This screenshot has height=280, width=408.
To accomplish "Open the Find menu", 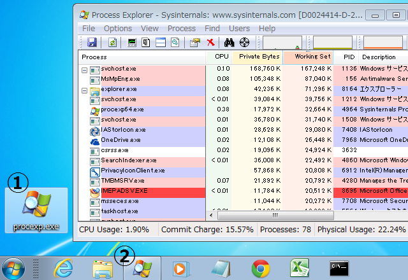I will click(212, 28).
